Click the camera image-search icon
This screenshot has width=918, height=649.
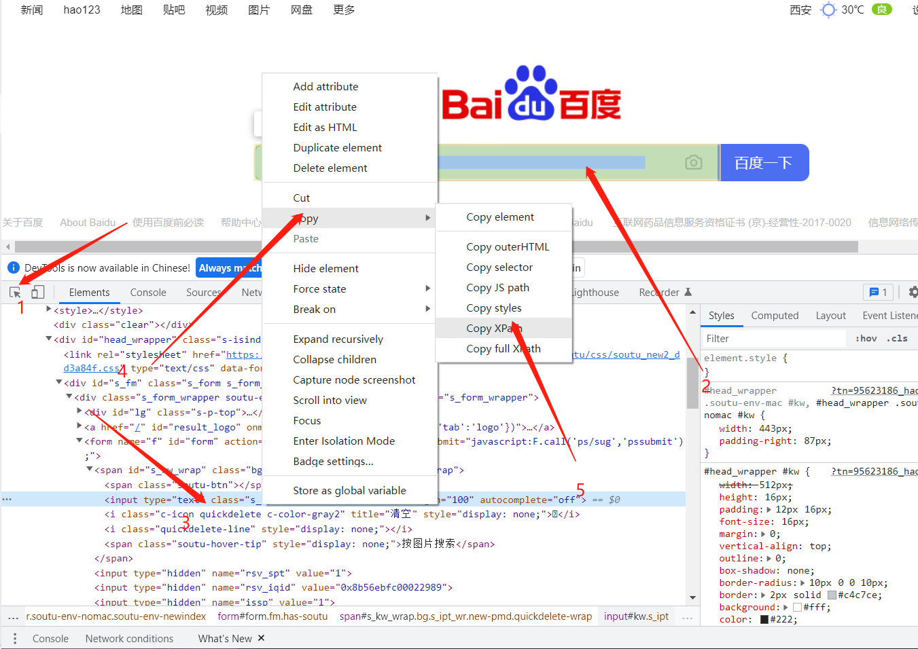click(x=693, y=162)
